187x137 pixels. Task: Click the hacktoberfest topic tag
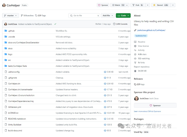pyautogui.click(x=141, y=36)
